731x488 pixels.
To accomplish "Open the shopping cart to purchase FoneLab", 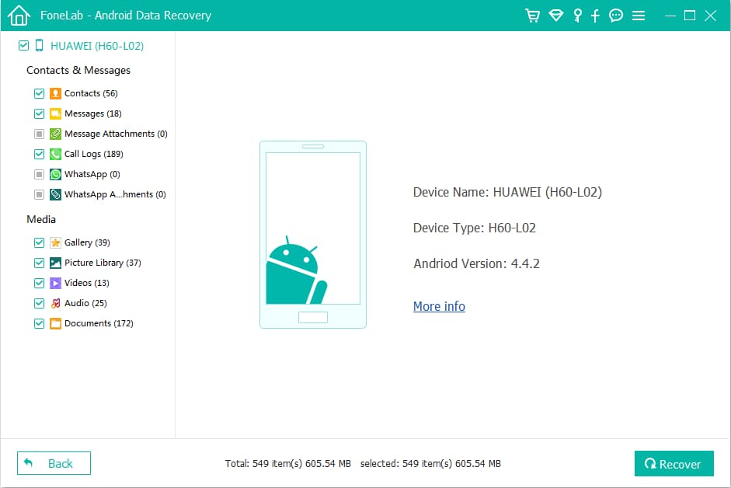I will pos(533,15).
